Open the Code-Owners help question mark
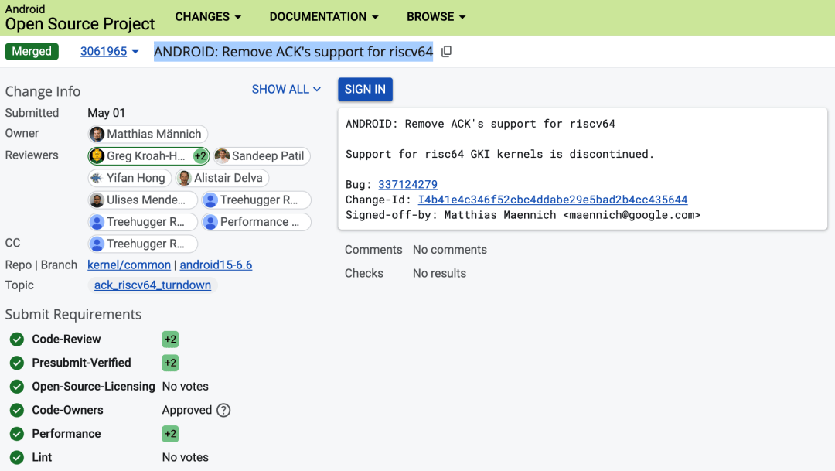The width and height of the screenshot is (835, 471). (223, 410)
